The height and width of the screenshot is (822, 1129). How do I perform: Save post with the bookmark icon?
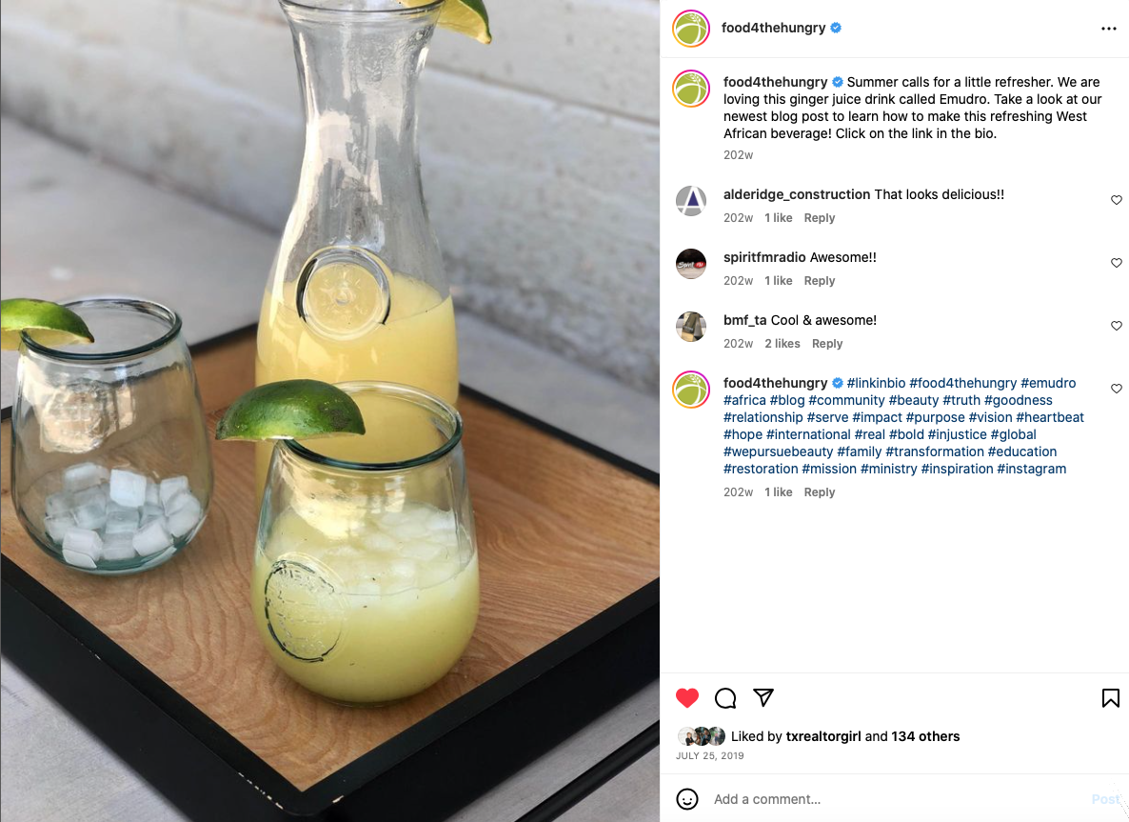click(x=1110, y=697)
